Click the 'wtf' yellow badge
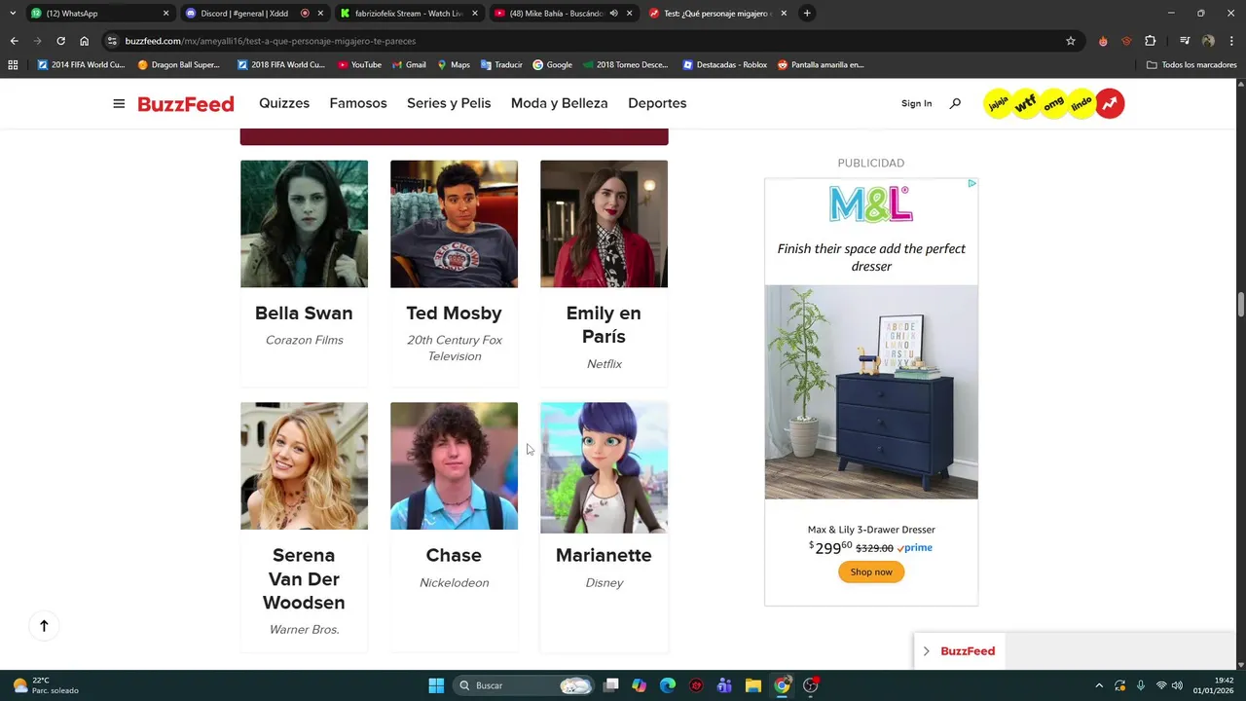Viewport: 1246px width, 701px height. click(x=1025, y=103)
